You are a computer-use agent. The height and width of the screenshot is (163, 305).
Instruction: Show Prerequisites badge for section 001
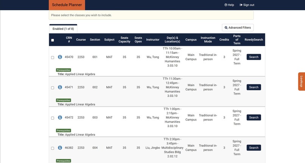coord(64,70)
